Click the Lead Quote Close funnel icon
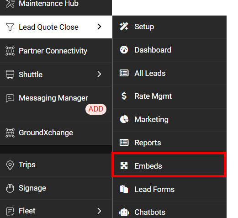The height and width of the screenshot is (218, 238). pos(10,27)
